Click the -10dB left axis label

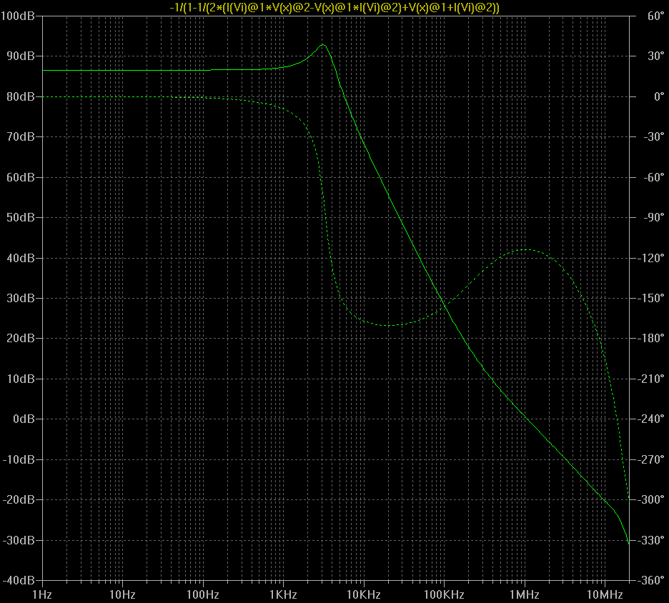(19, 459)
